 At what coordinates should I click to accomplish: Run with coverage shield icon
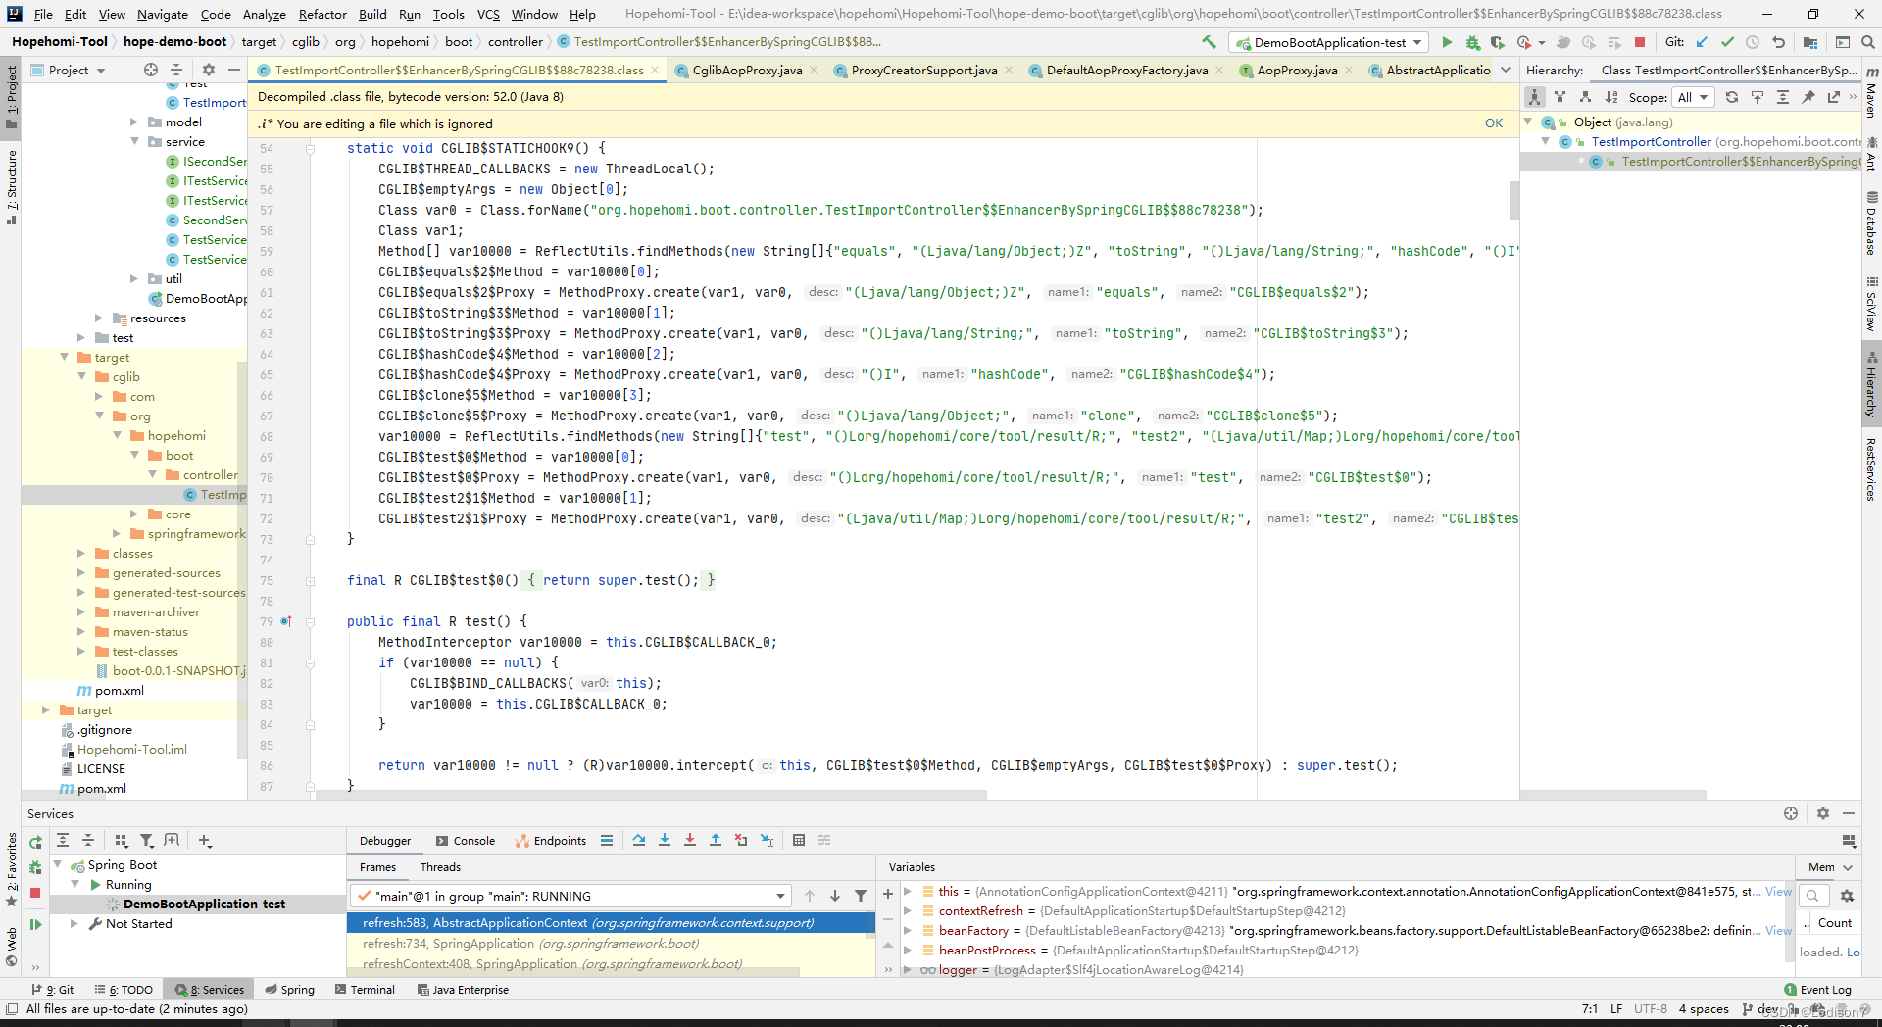1498,42
